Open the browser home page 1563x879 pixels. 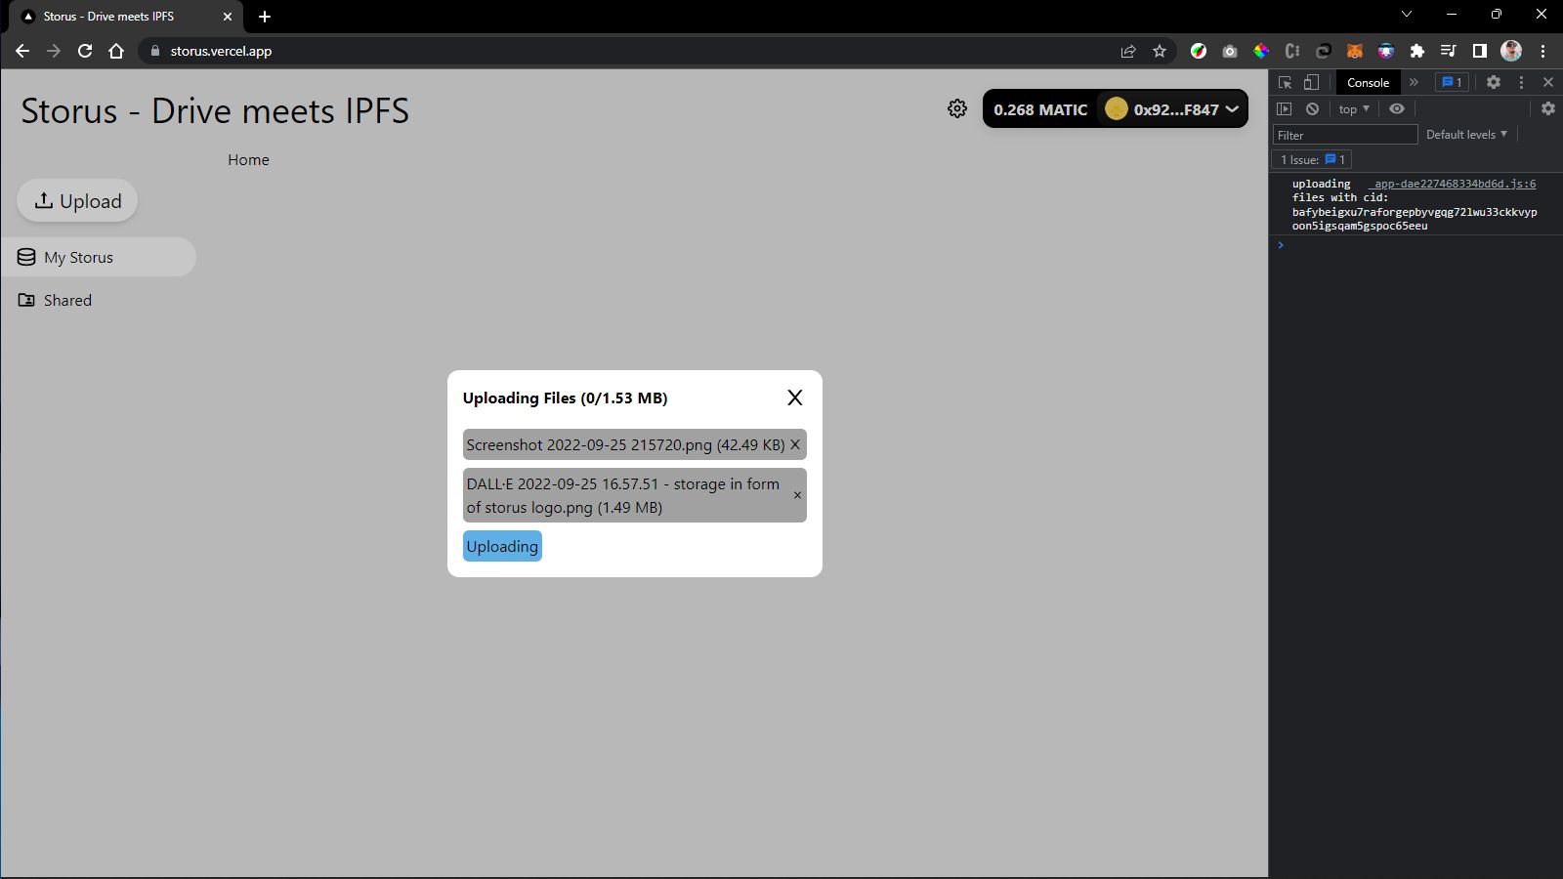pyautogui.click(x=116, y=51)
